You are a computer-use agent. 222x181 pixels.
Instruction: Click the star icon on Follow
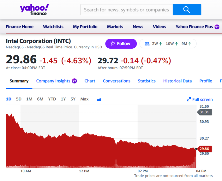(x=113, y=44)
